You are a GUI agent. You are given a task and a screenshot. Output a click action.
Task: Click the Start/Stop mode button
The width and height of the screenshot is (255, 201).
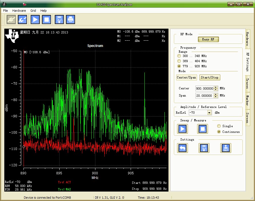[x=210, y=78]
